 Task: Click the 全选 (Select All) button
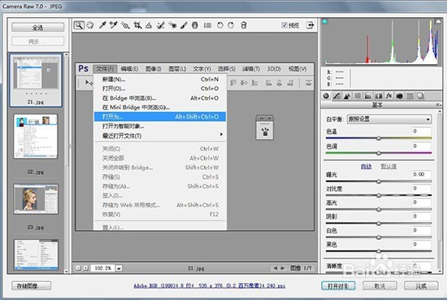[x=37, y=28]
